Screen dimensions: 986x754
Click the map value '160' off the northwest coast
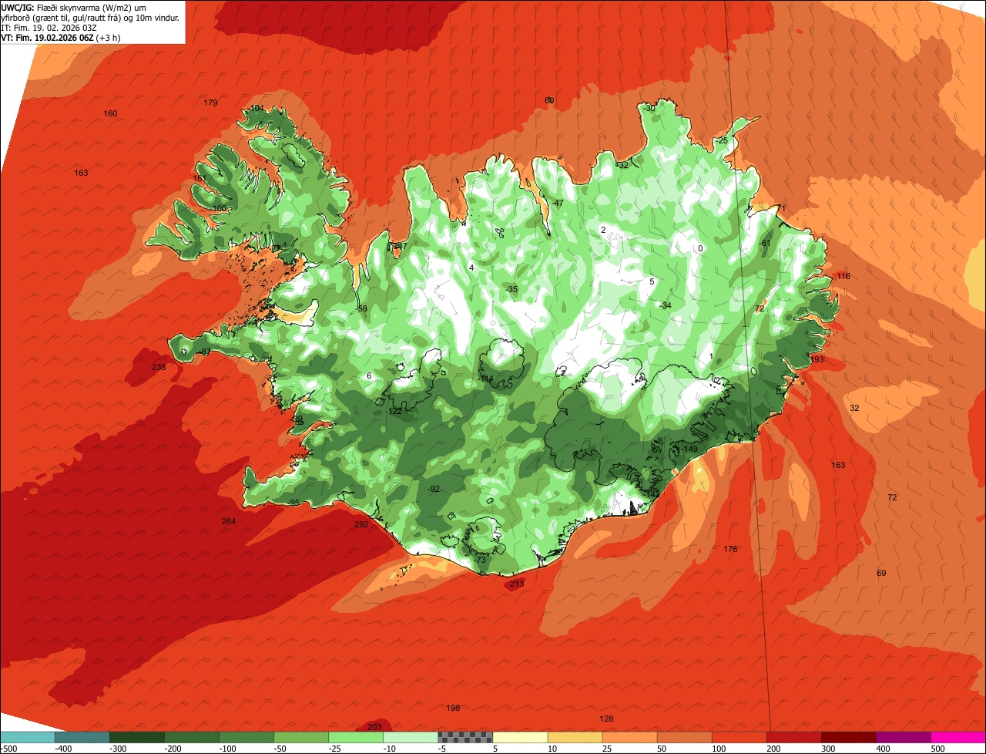click(x=110, y=114)
